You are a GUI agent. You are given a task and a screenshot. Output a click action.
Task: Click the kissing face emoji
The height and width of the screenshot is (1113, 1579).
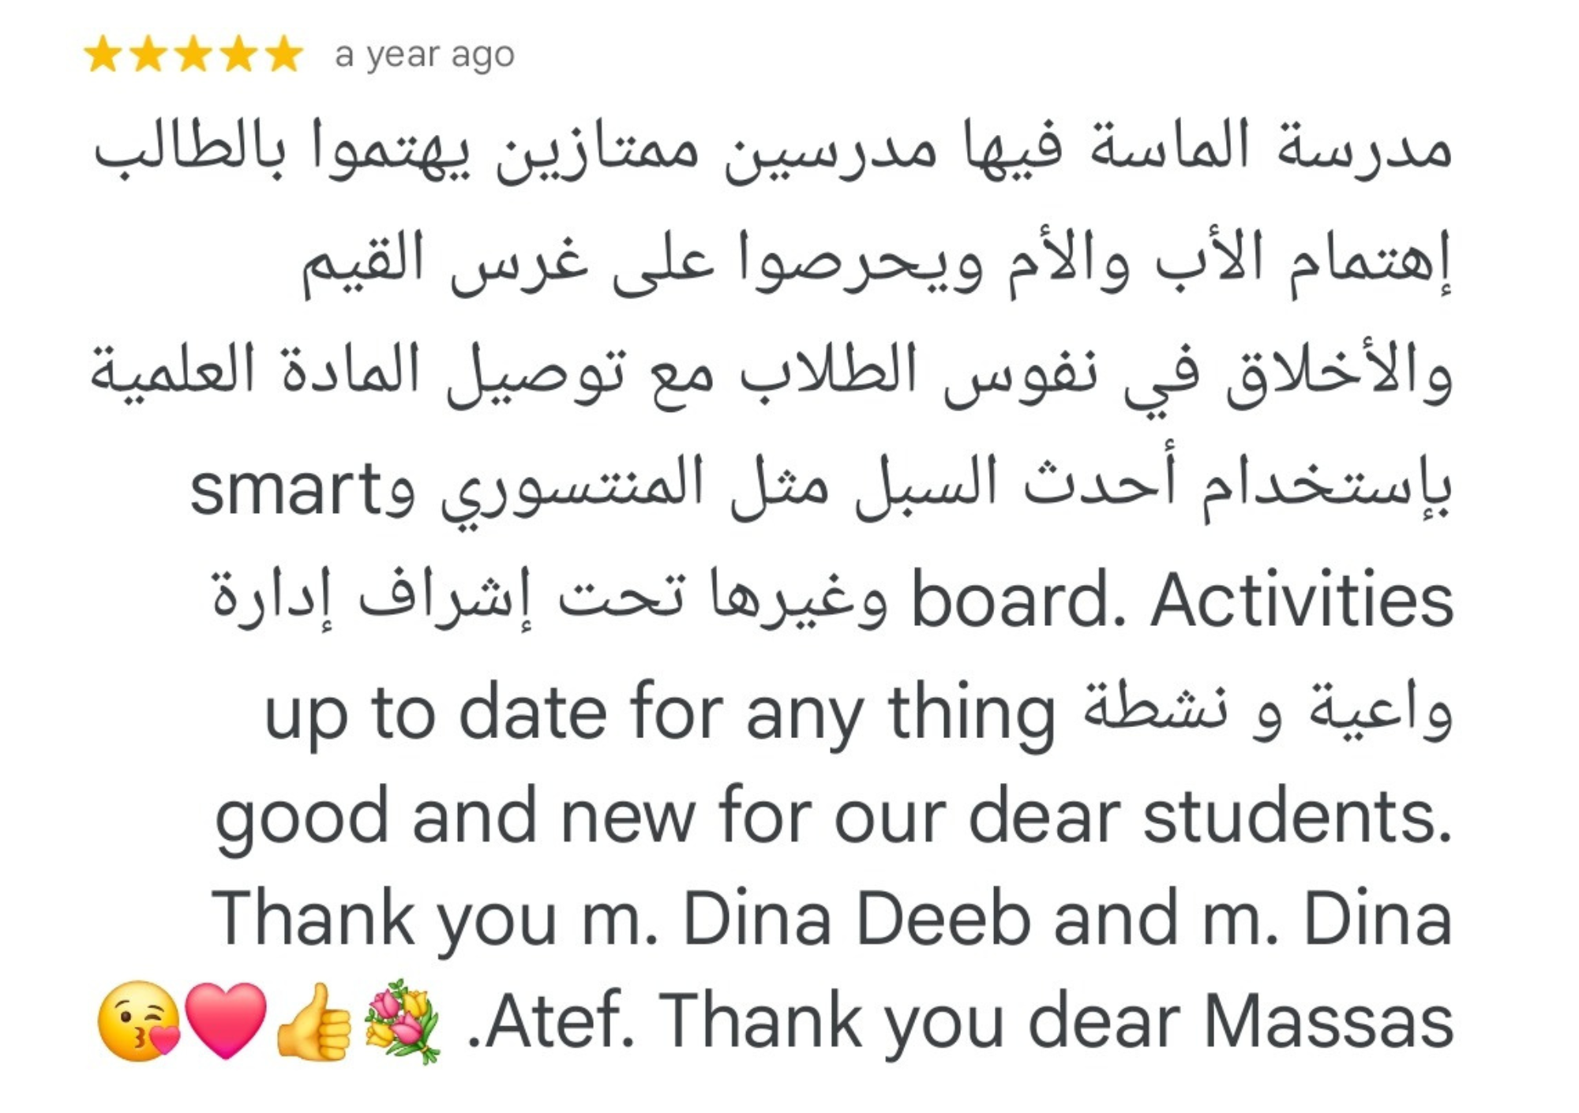[138, 1021]
